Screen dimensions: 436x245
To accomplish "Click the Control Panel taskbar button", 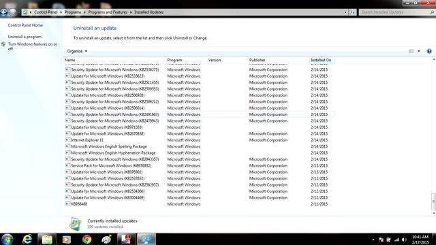I will pyautogui.click(x=146, y=239).
